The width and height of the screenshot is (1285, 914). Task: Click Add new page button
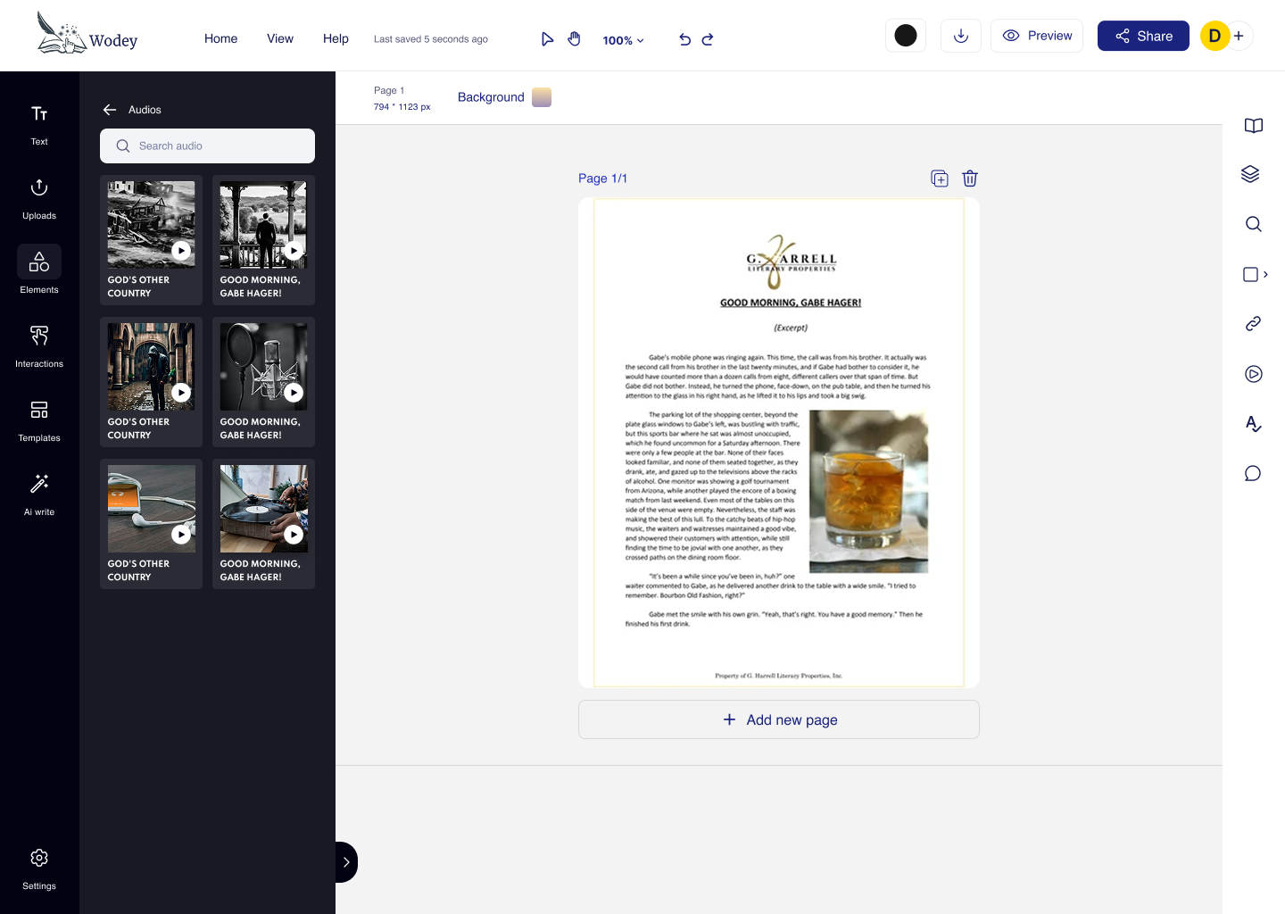click(x=778, y=719)
